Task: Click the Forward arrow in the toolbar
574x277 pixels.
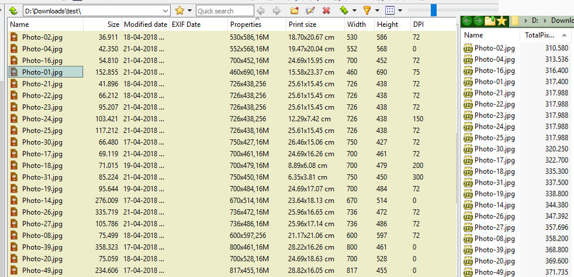Action: [277, 10]
